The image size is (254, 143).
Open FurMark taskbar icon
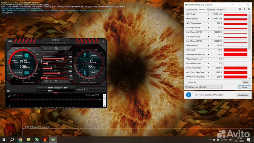[45, 139]
